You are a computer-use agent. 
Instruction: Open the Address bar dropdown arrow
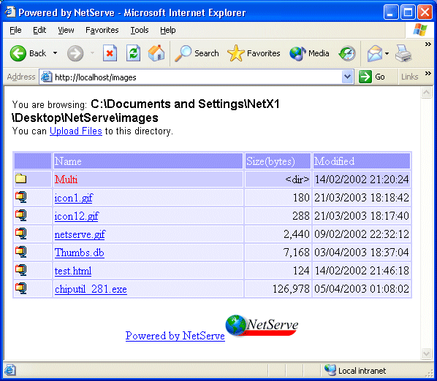[347, 77]
